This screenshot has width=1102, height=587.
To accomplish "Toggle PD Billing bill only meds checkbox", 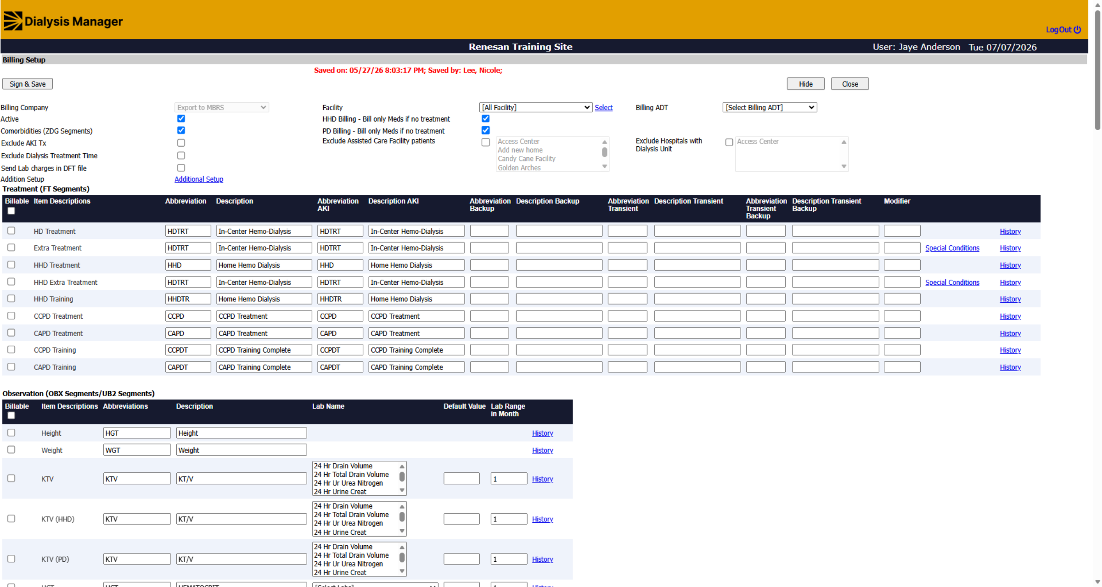I will pyautogui.click(x=485, y=130).
